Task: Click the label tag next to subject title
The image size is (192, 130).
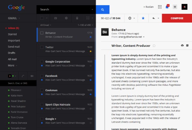Action: 154,46
